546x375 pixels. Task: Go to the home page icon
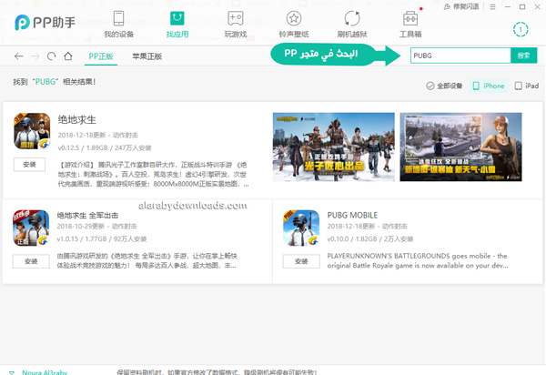[68, 56]
